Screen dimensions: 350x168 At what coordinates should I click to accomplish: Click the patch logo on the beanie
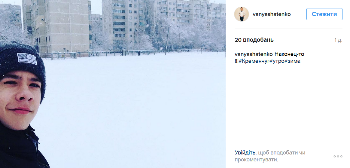[27, 57]
